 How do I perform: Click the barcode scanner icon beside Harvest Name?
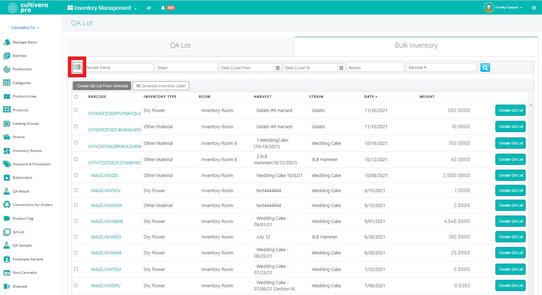coord(77,67)
